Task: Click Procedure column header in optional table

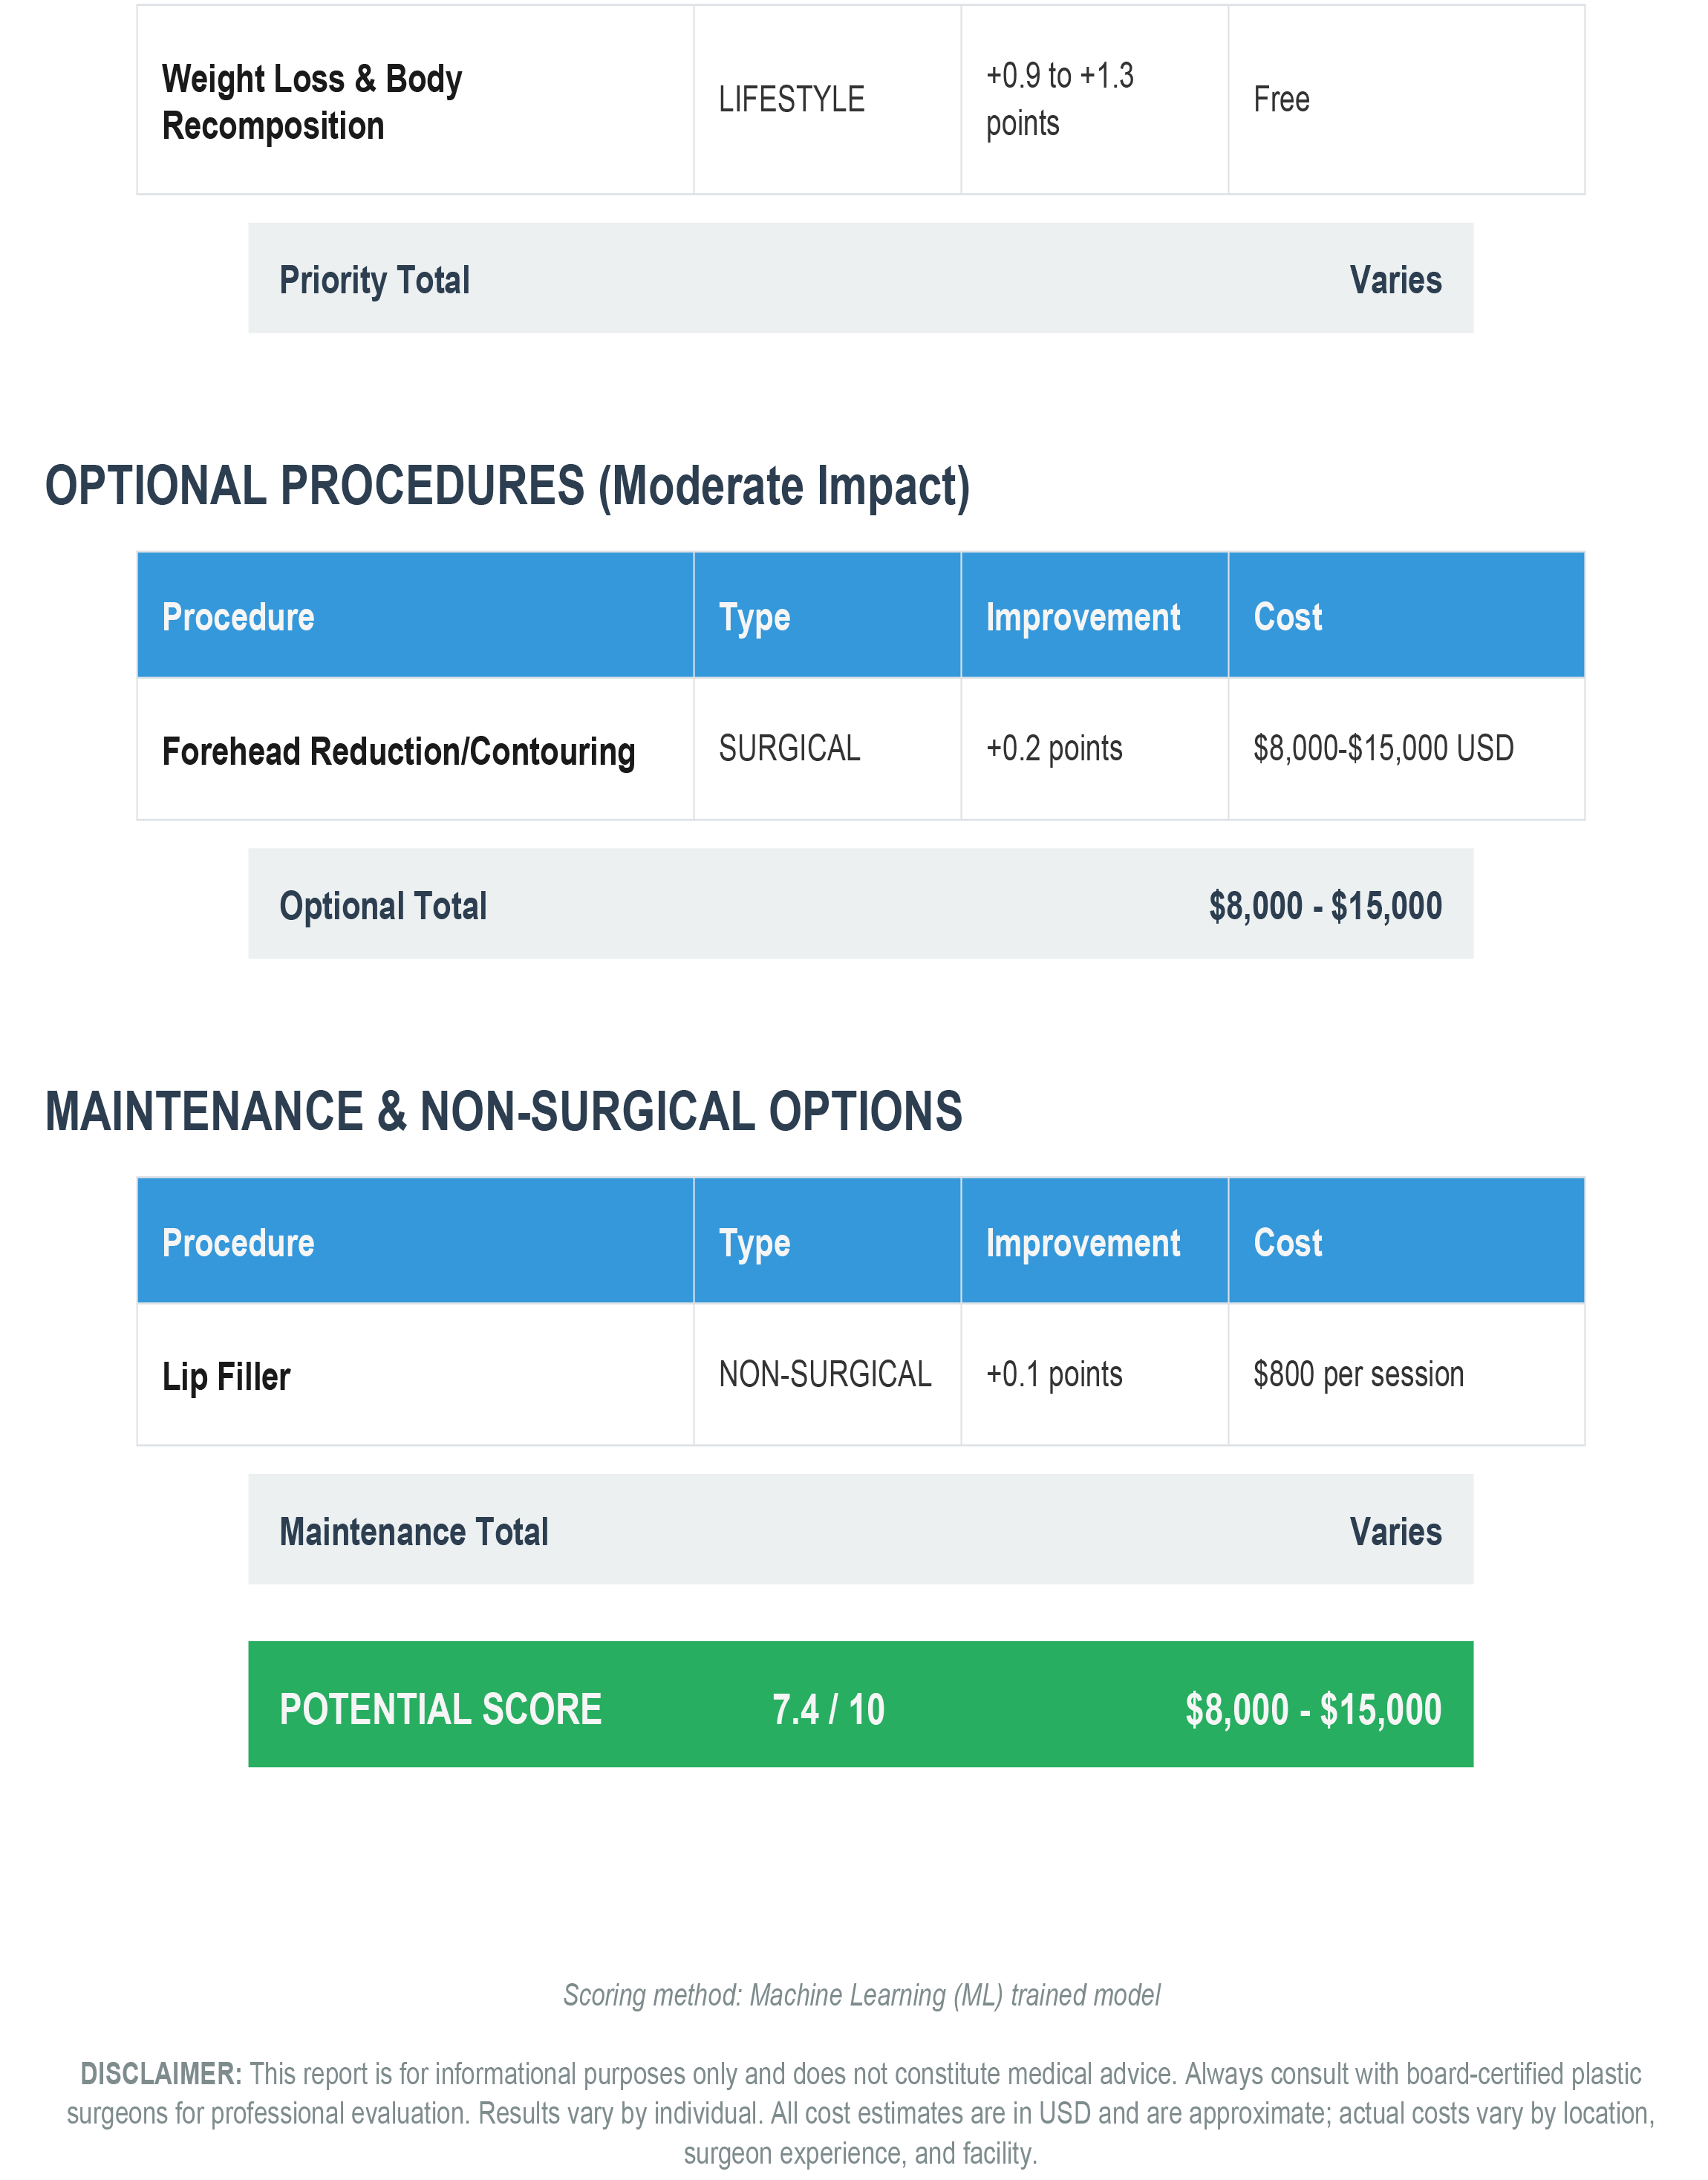Action: pos(238,617)
